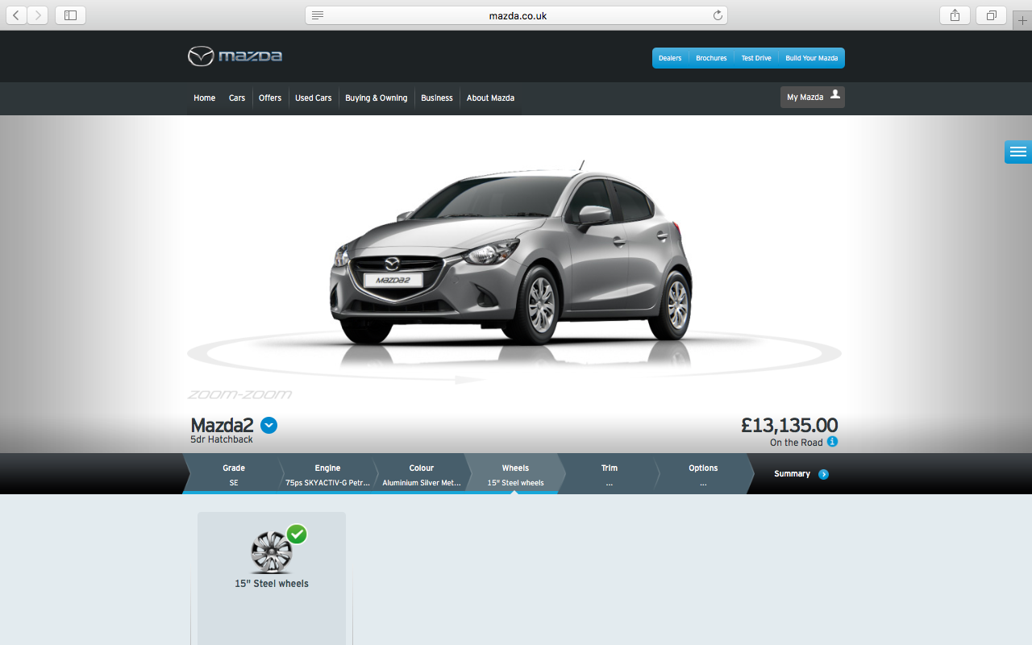Open the Safari share menu
1032x645 pixels.
[x=955, y=15]
